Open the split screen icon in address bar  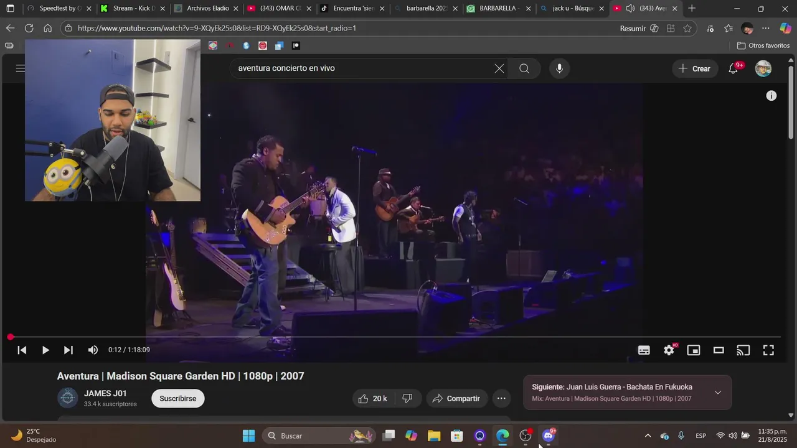pyautogui.click(x=671, y=28)
